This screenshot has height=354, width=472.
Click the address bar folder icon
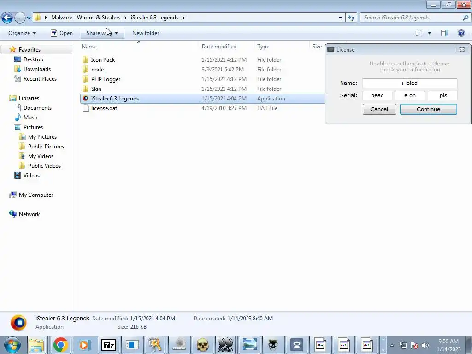click(x=37, y=18)
